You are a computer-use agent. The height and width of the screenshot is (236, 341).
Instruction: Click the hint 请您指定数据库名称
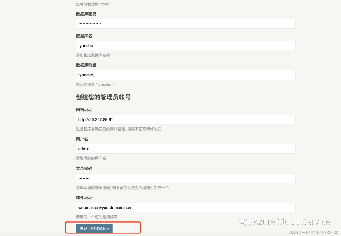click(93, 55)
